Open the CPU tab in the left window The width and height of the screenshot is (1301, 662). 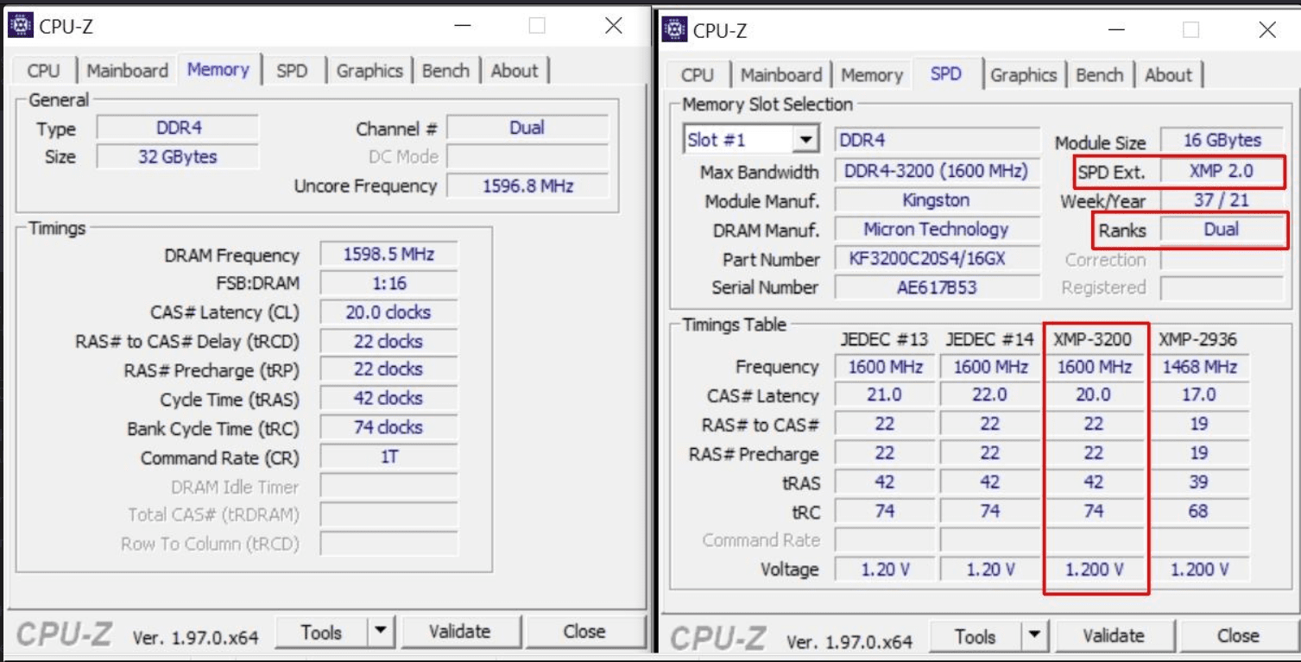click(43, 71)
